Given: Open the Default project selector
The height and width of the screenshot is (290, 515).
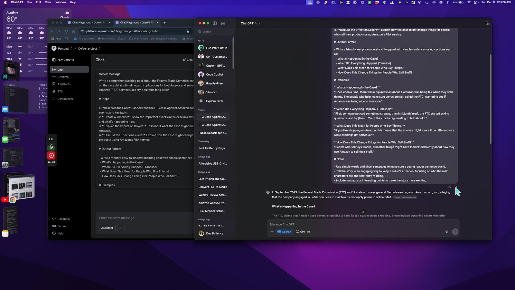Looking at the screenshot, I should click(89, 49).
